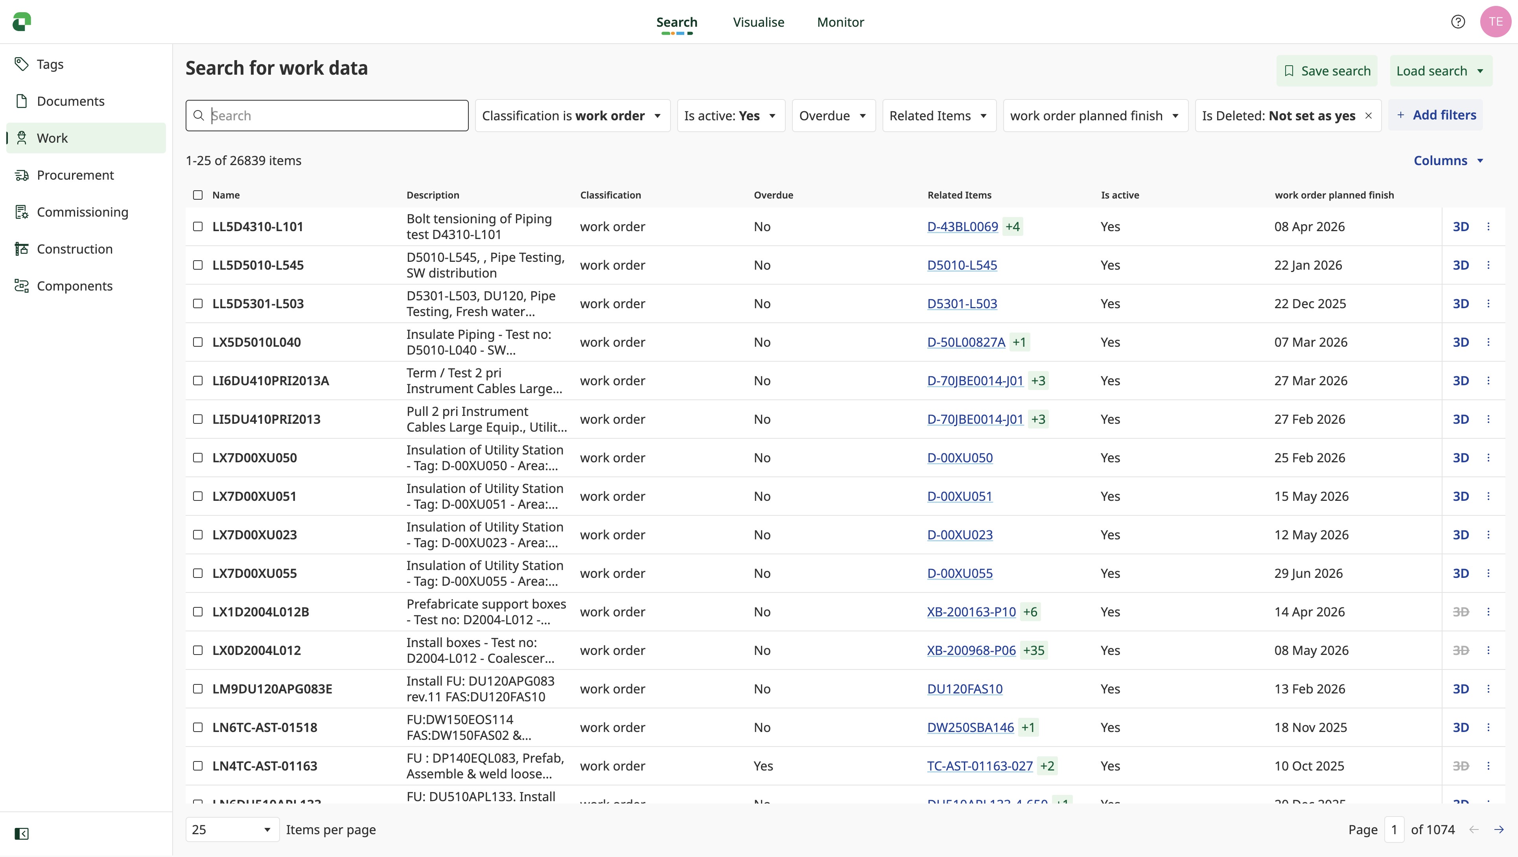Open the help question mark icon

(x=1457, y=22)
